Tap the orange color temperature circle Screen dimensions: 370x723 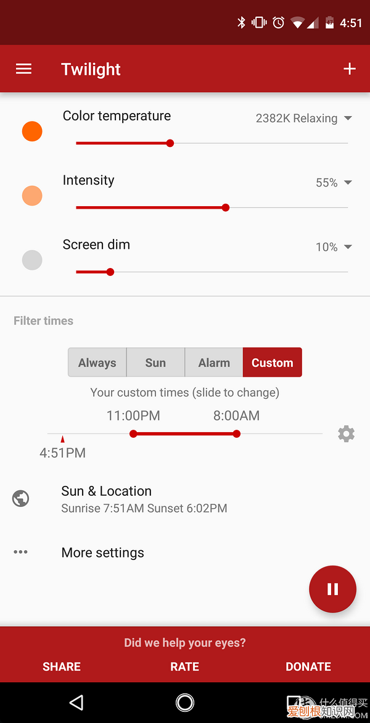point(32,132)
